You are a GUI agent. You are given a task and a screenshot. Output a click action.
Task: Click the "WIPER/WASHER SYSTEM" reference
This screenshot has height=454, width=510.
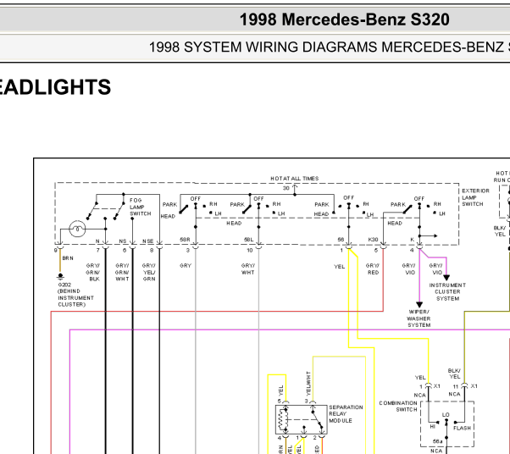coord(419,318)
